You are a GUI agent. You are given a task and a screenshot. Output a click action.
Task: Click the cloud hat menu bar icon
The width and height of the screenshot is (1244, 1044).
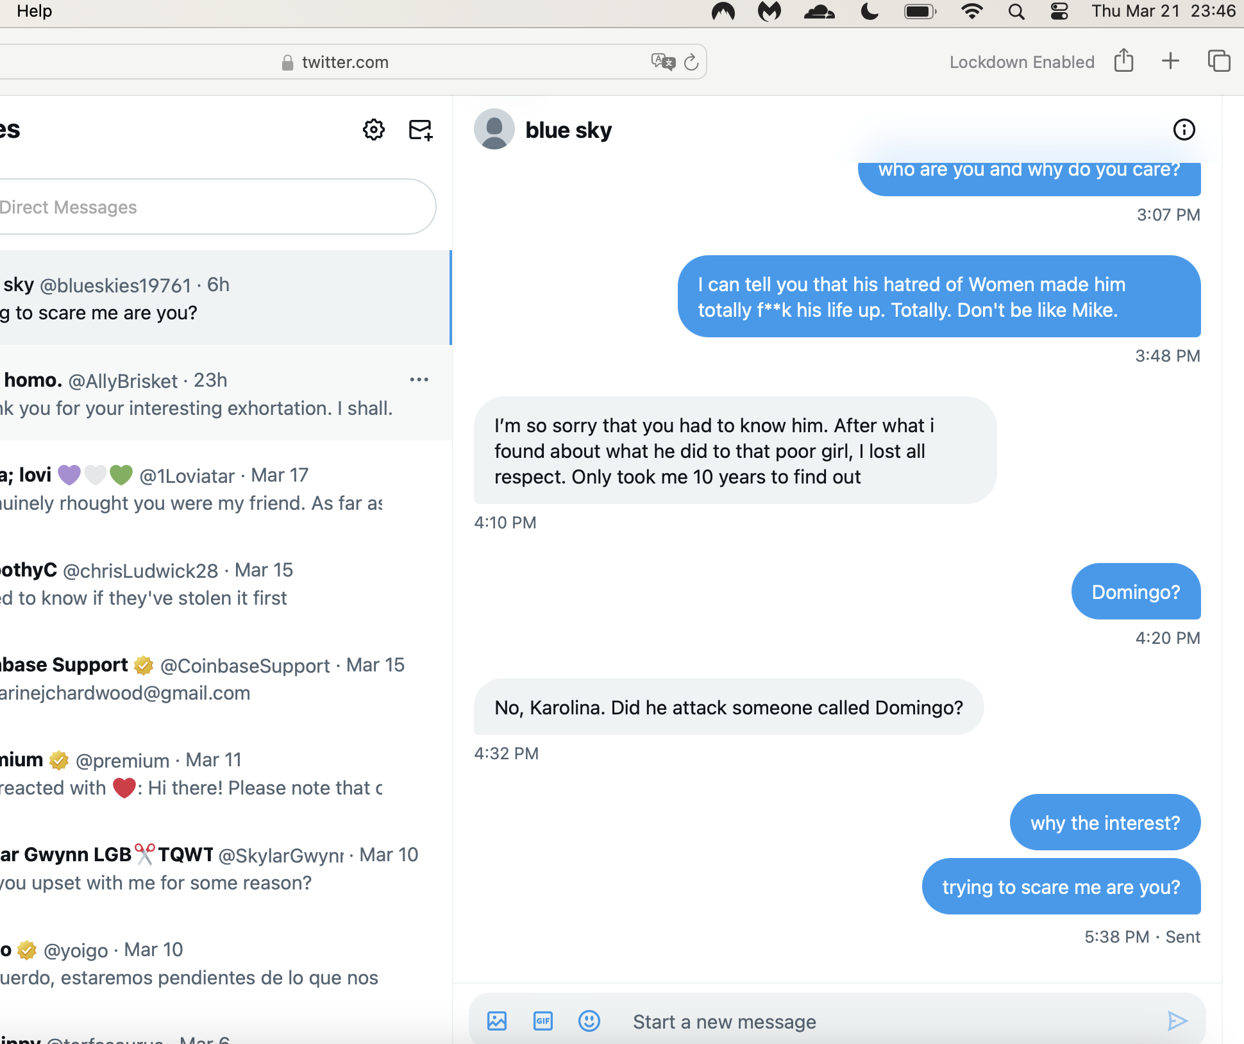[x=819, y=12]
